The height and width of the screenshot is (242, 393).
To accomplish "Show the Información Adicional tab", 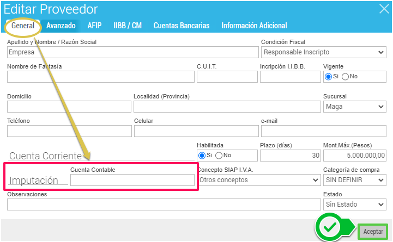I will tap(254, 26).
